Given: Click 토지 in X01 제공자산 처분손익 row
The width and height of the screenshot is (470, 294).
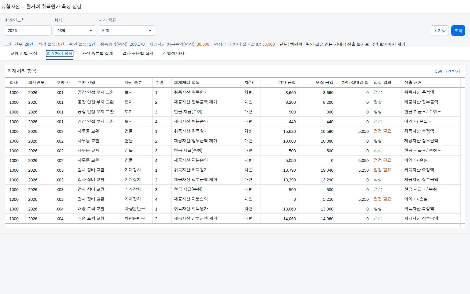Looking at the screenshot, I should [x=129, y=121].
